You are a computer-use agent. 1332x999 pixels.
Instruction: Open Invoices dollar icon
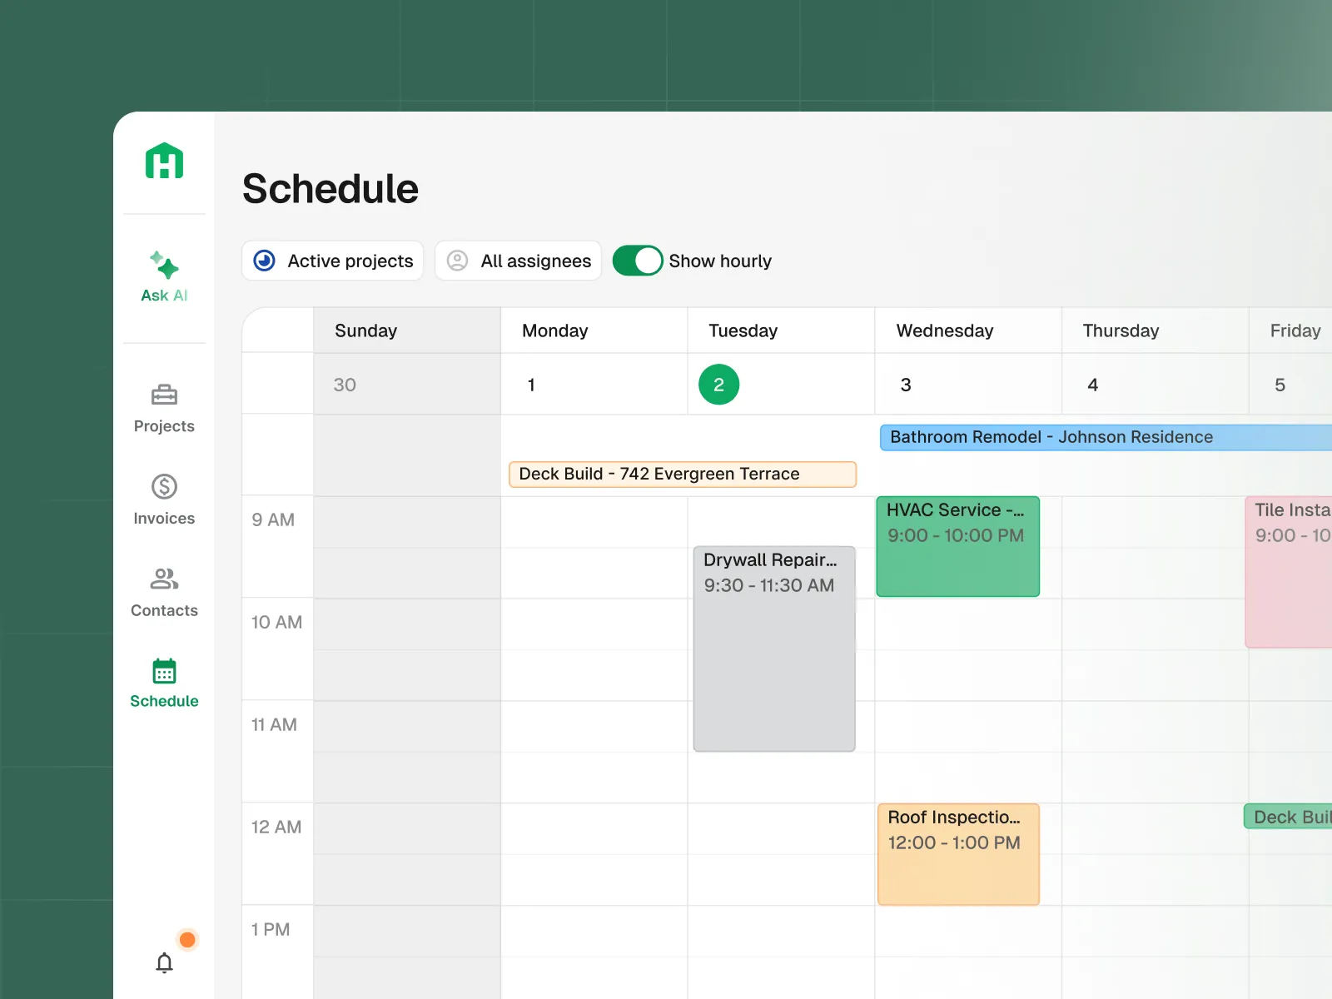pyautogui.click(x=164, y=486)
